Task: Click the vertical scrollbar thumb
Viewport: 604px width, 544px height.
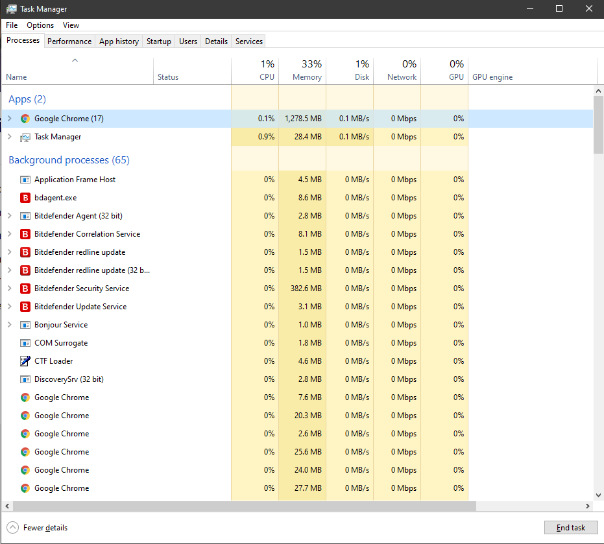Action: click(598, 124)
